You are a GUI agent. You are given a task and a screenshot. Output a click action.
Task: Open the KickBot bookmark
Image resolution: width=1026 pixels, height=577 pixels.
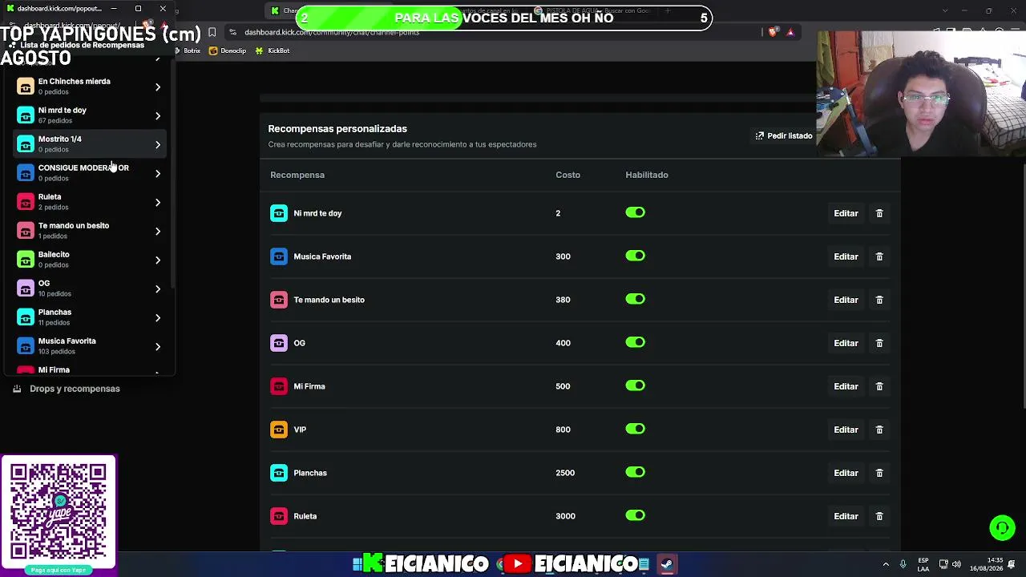pos(273,50)
